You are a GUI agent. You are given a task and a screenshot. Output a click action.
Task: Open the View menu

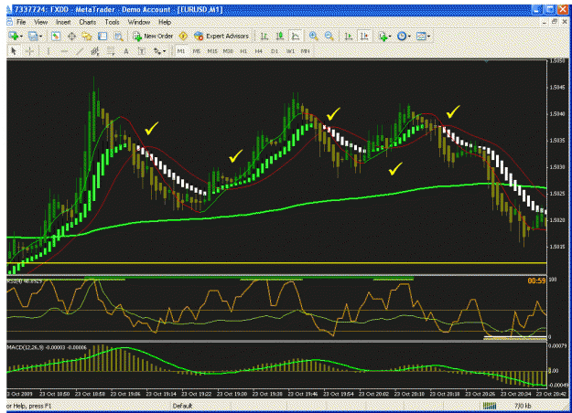click(40, 22)
